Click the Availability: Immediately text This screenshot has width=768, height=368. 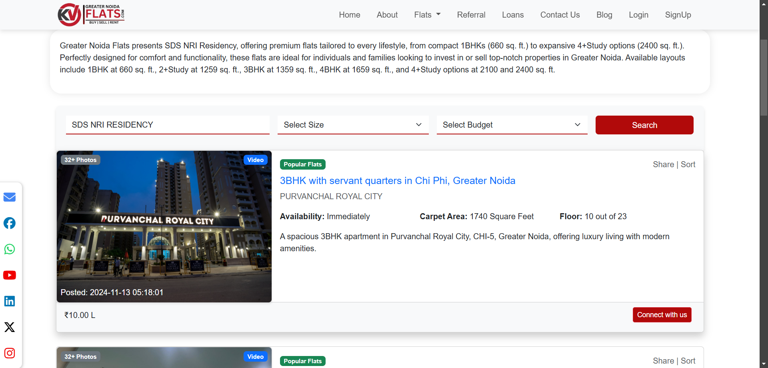click(x=325, y=216)
